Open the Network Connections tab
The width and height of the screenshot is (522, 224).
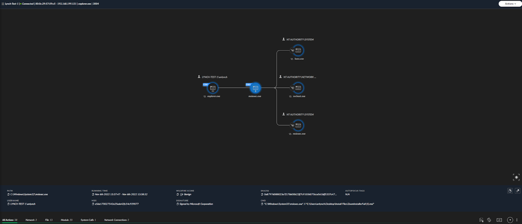click(x=117, y=220)
